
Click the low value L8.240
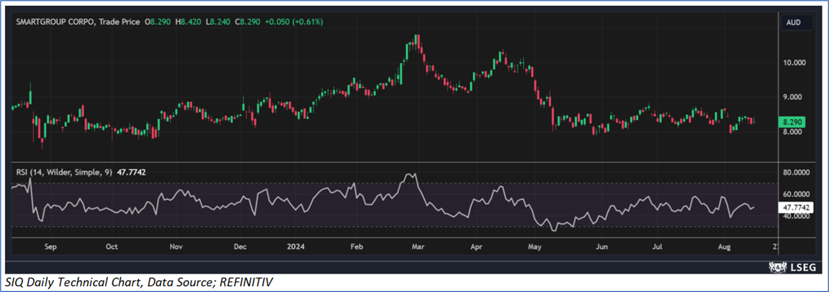point(218,22)
